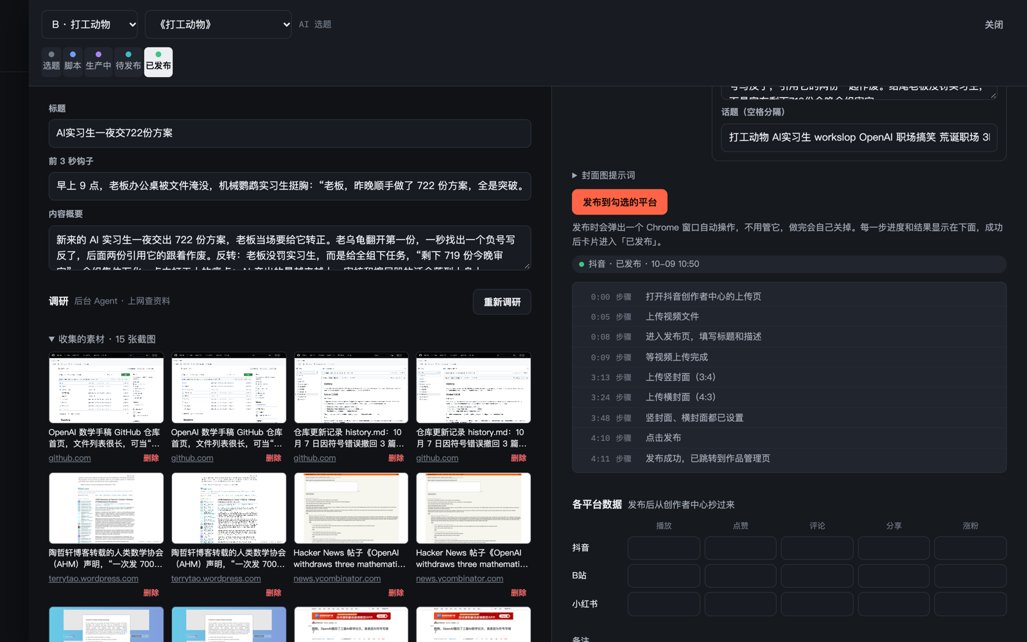Click log step 点击发布
Screen dimensions: 1027x642
tap(789, 438)
